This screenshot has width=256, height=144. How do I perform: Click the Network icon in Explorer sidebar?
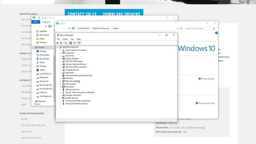[x=36, y=101]
